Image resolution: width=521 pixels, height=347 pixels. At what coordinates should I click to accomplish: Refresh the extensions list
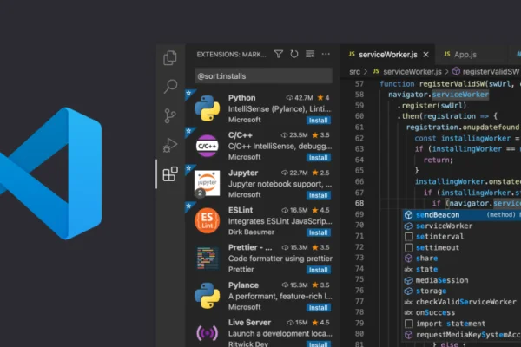point(294,54)
